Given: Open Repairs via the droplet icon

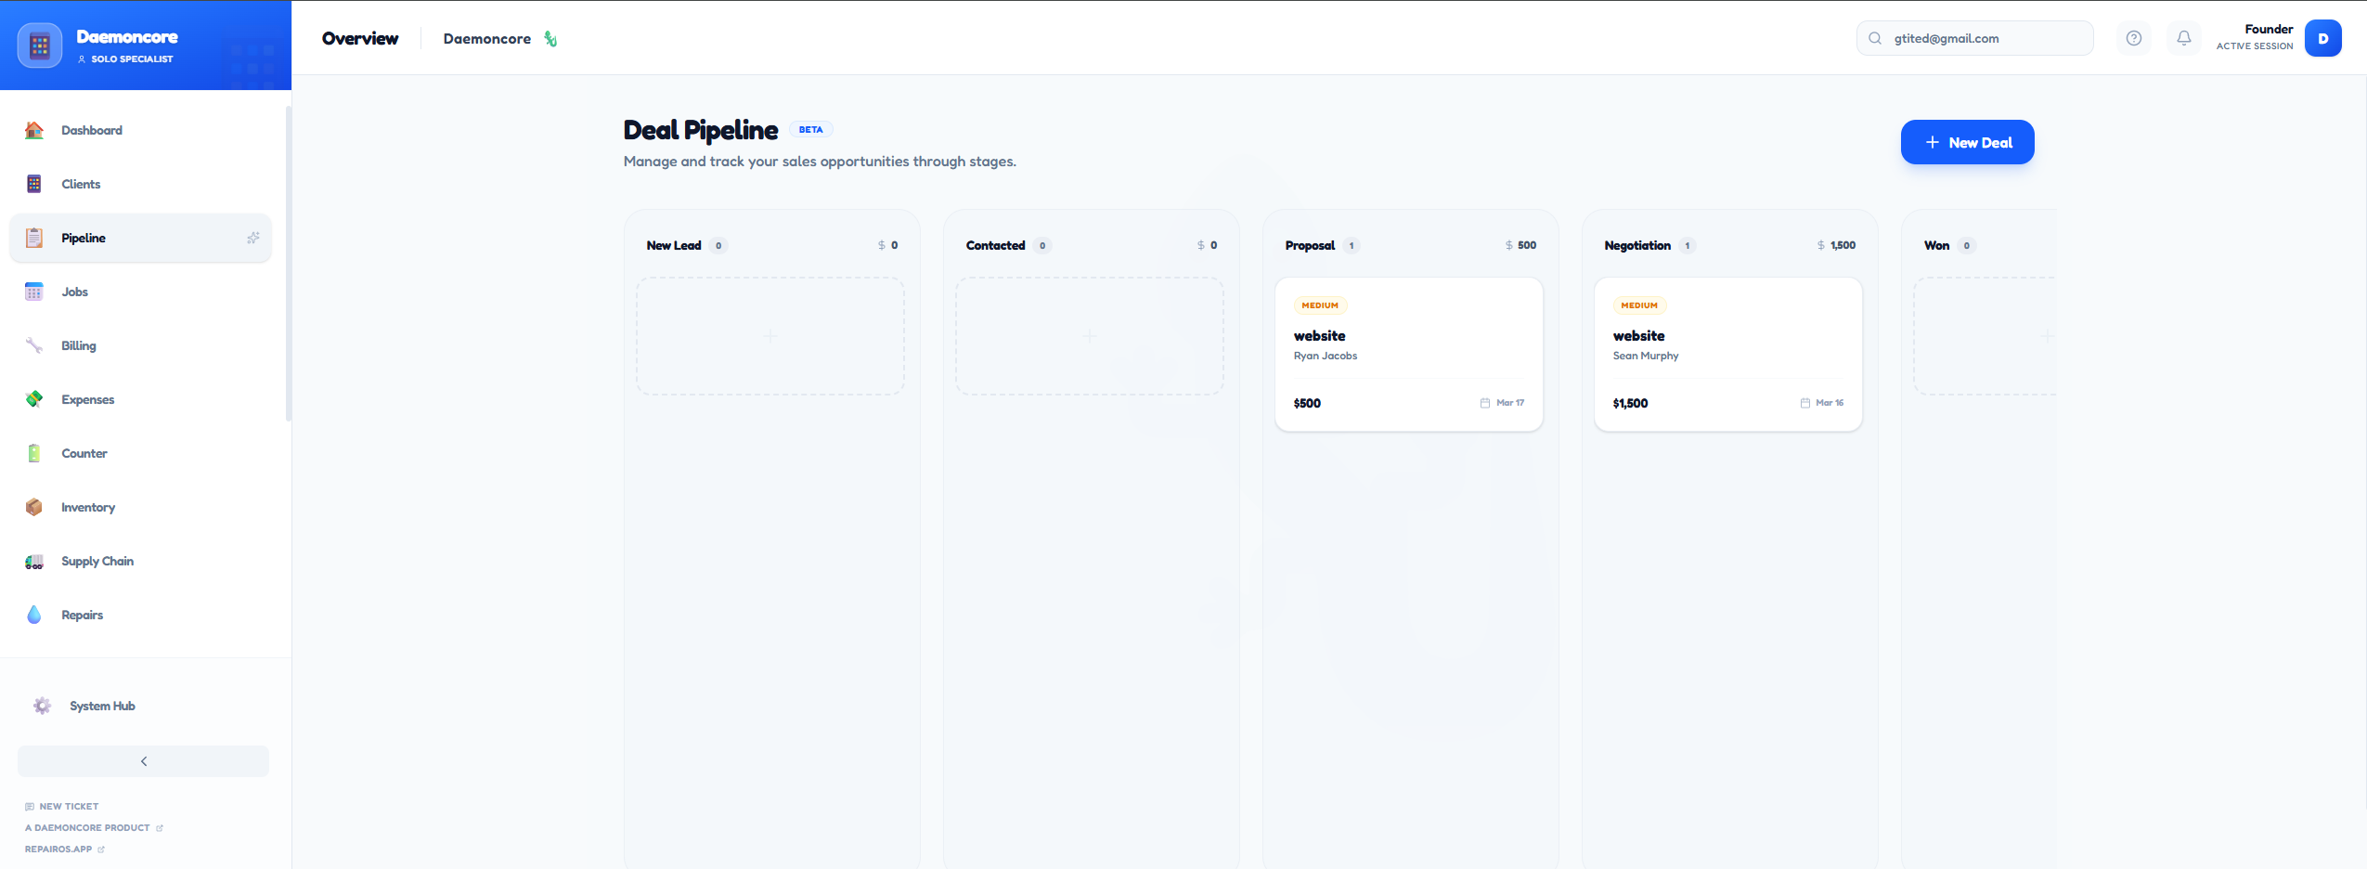Looking at the screenshot, I should coord(35,615).
